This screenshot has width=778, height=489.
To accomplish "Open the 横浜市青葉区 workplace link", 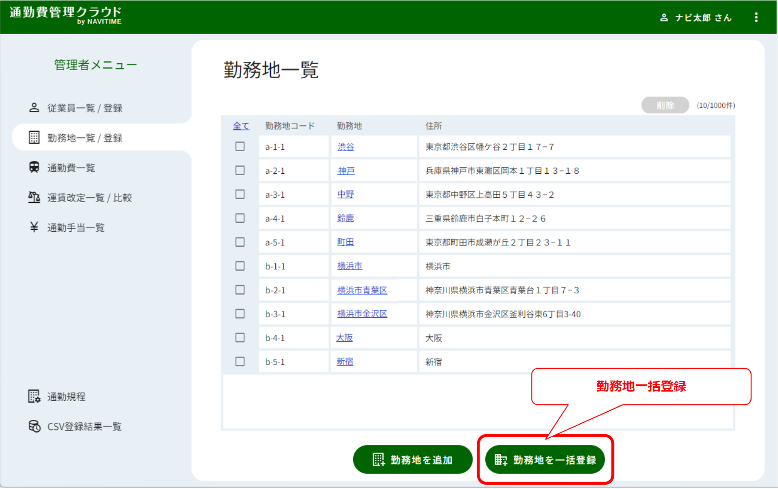I will (362, 290).
